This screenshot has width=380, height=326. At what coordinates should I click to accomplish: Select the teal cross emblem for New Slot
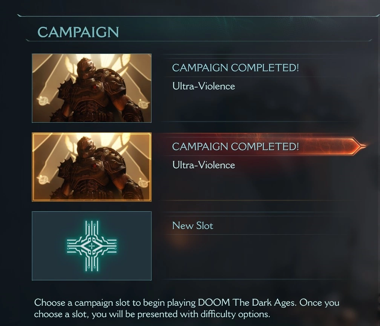[x=92, y=246]
